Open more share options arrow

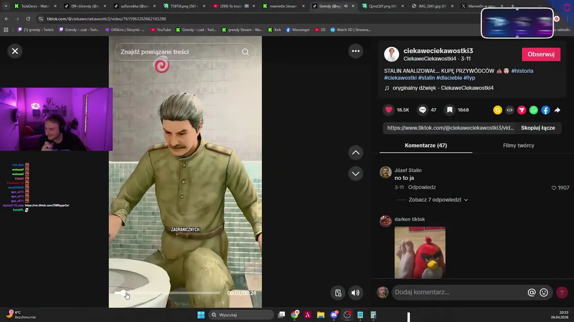557,110
